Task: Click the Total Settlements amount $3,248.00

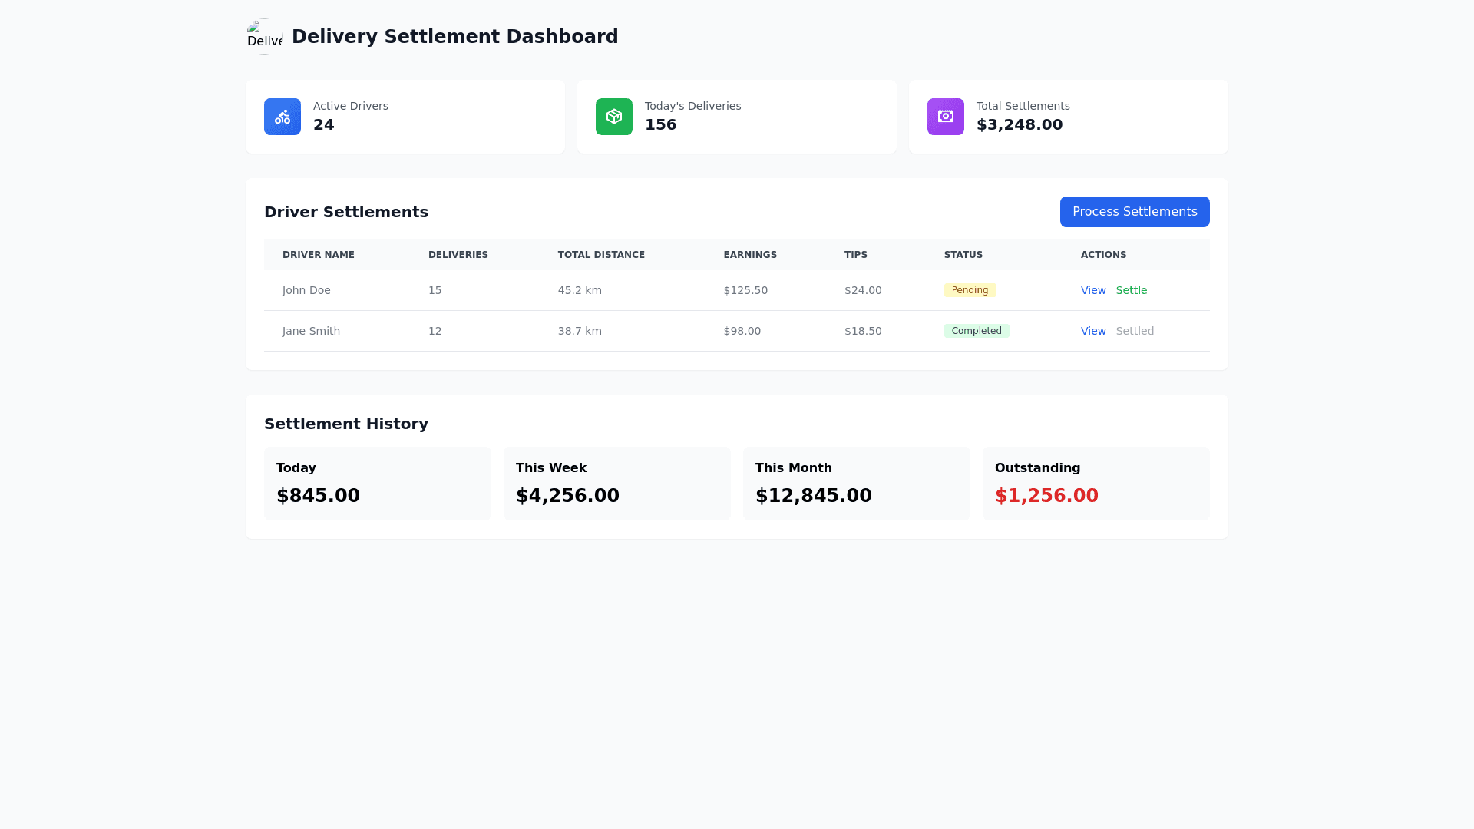Action: tap(1020, 124)
